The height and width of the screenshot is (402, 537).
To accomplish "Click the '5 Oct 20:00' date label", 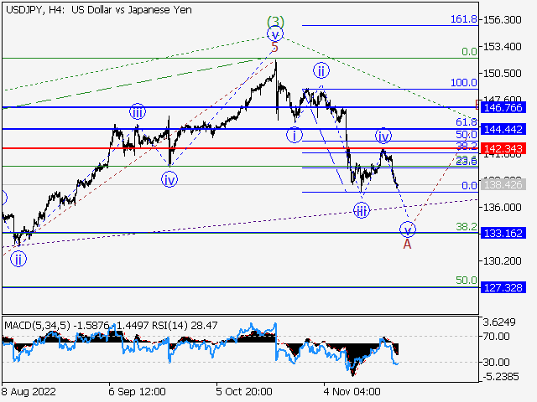I will (x=244, y=392).
